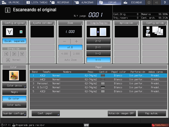Enable Auto Zoom

[70, 60]
